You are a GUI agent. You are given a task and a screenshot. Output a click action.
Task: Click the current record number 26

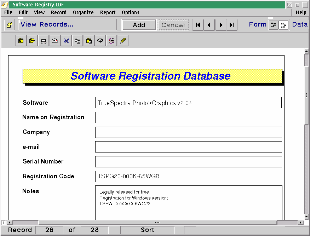(x=49, y=230)
